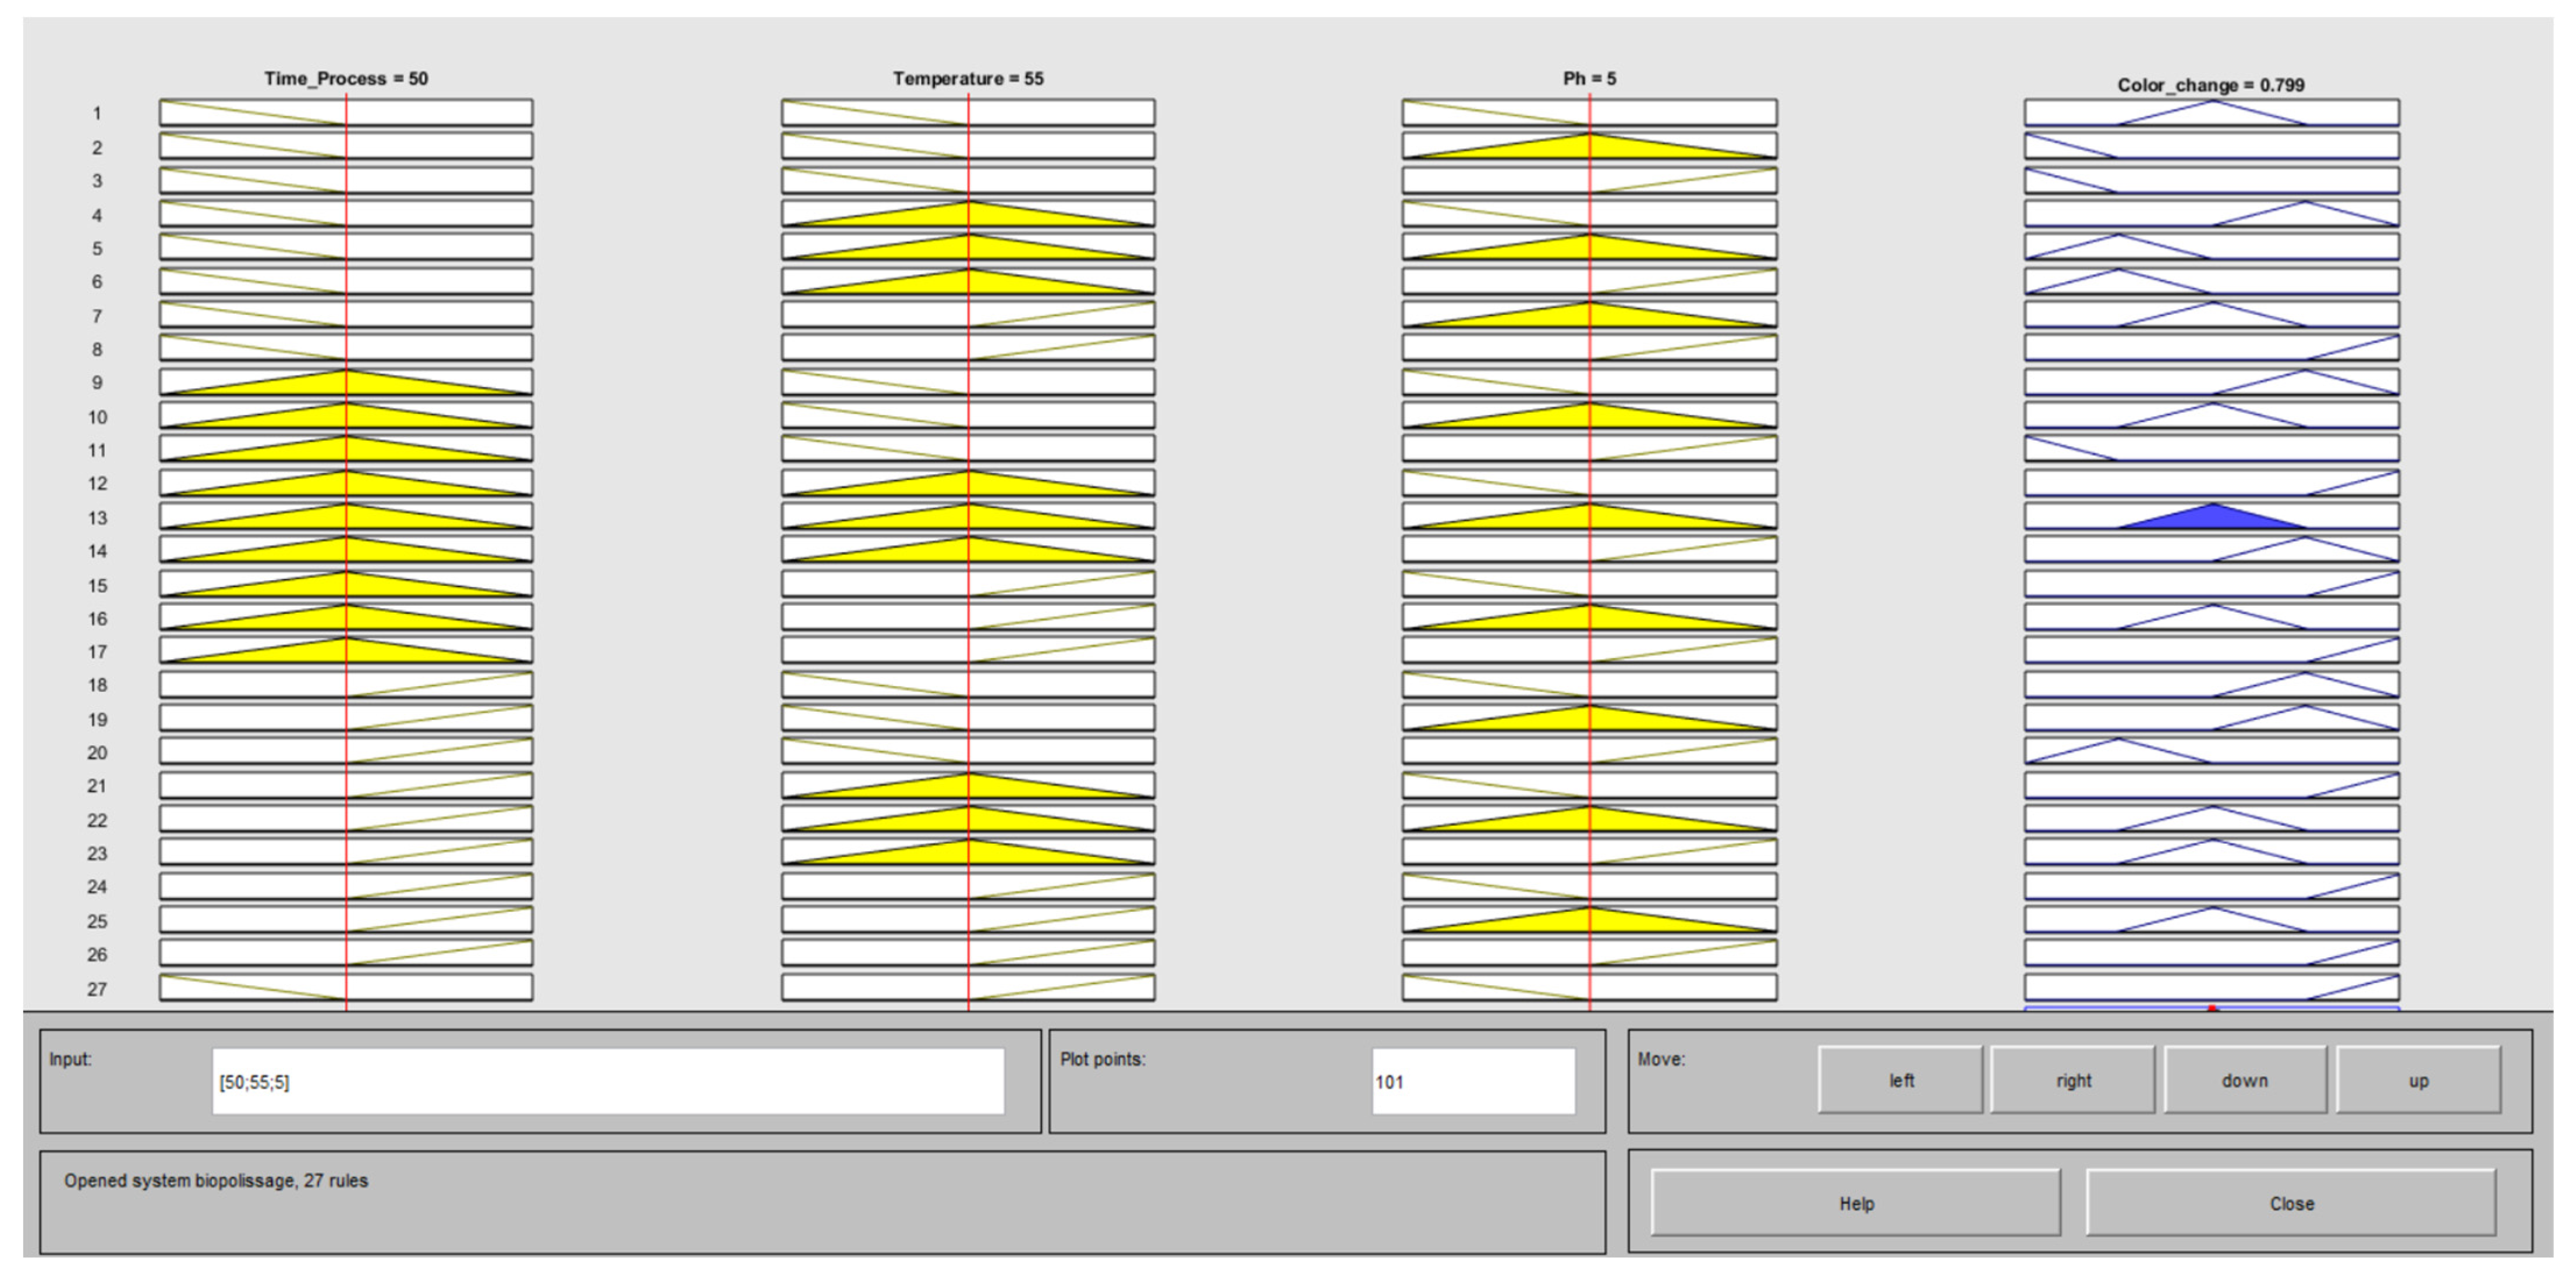2576x1275 pixels.
Task: Select rule number 13 label
Action: pyautogui.click(x=97, y=518)
